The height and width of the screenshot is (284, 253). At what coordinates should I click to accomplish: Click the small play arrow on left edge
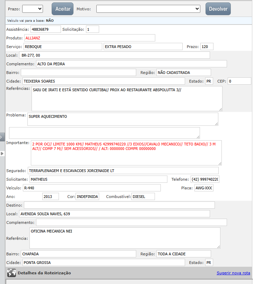[x=2, y=154]
